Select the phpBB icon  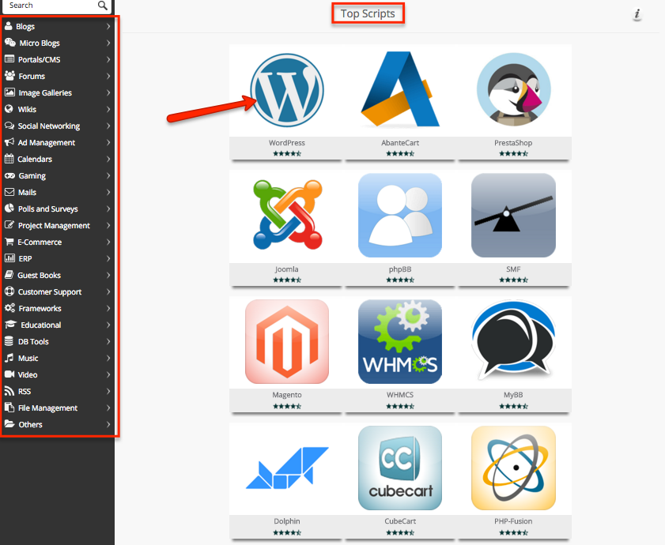tap(400, 216)
